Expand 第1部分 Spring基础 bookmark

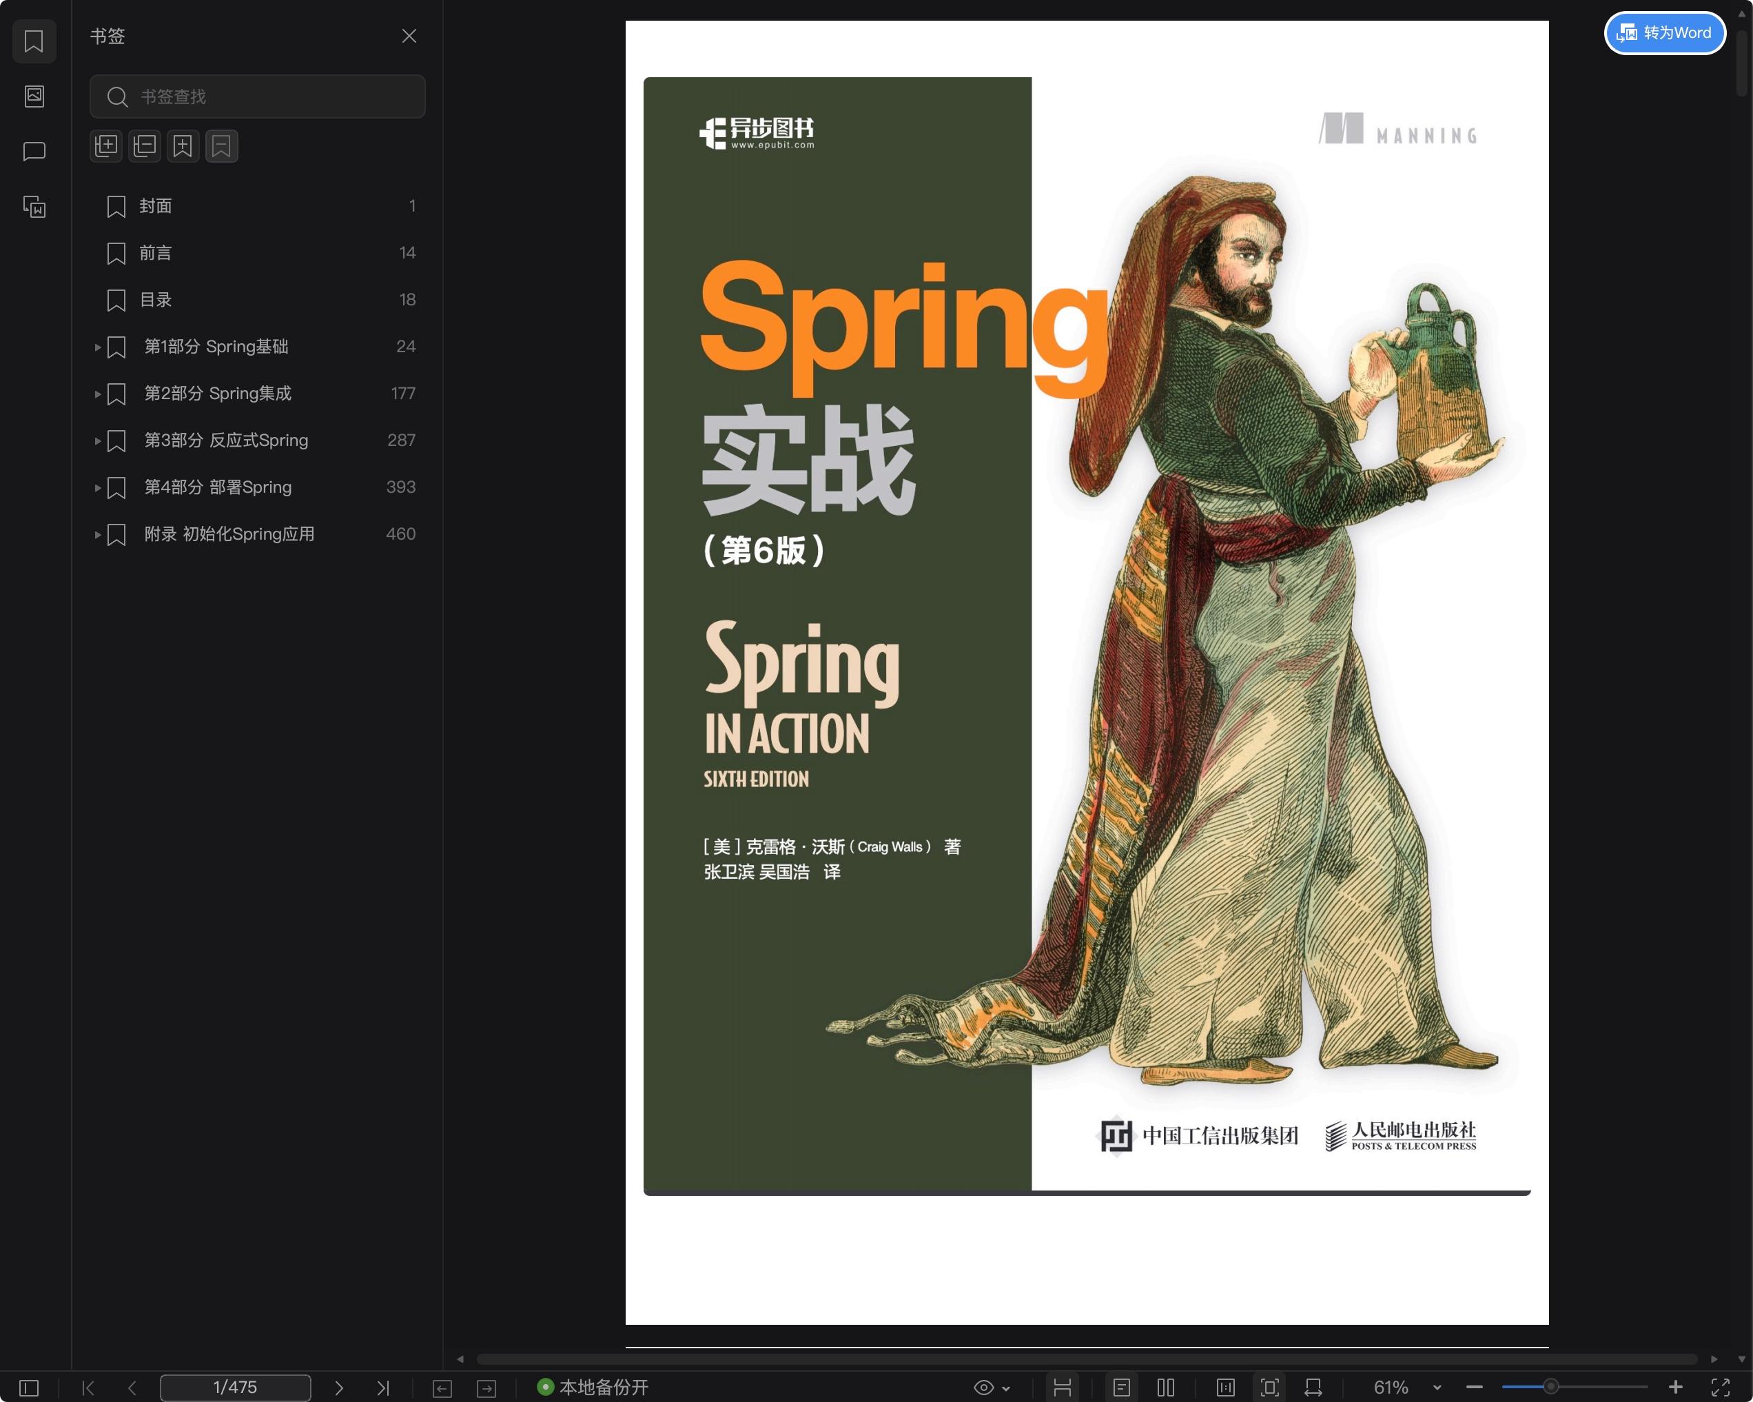pos(98,347)
